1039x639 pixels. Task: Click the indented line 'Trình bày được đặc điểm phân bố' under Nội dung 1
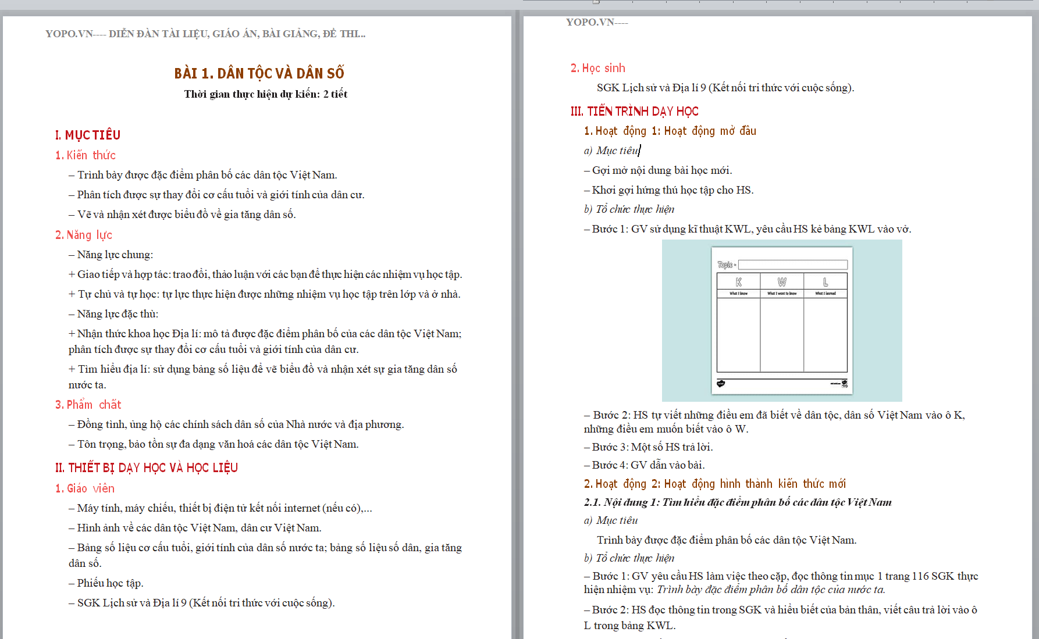click(x=727, y=540)
